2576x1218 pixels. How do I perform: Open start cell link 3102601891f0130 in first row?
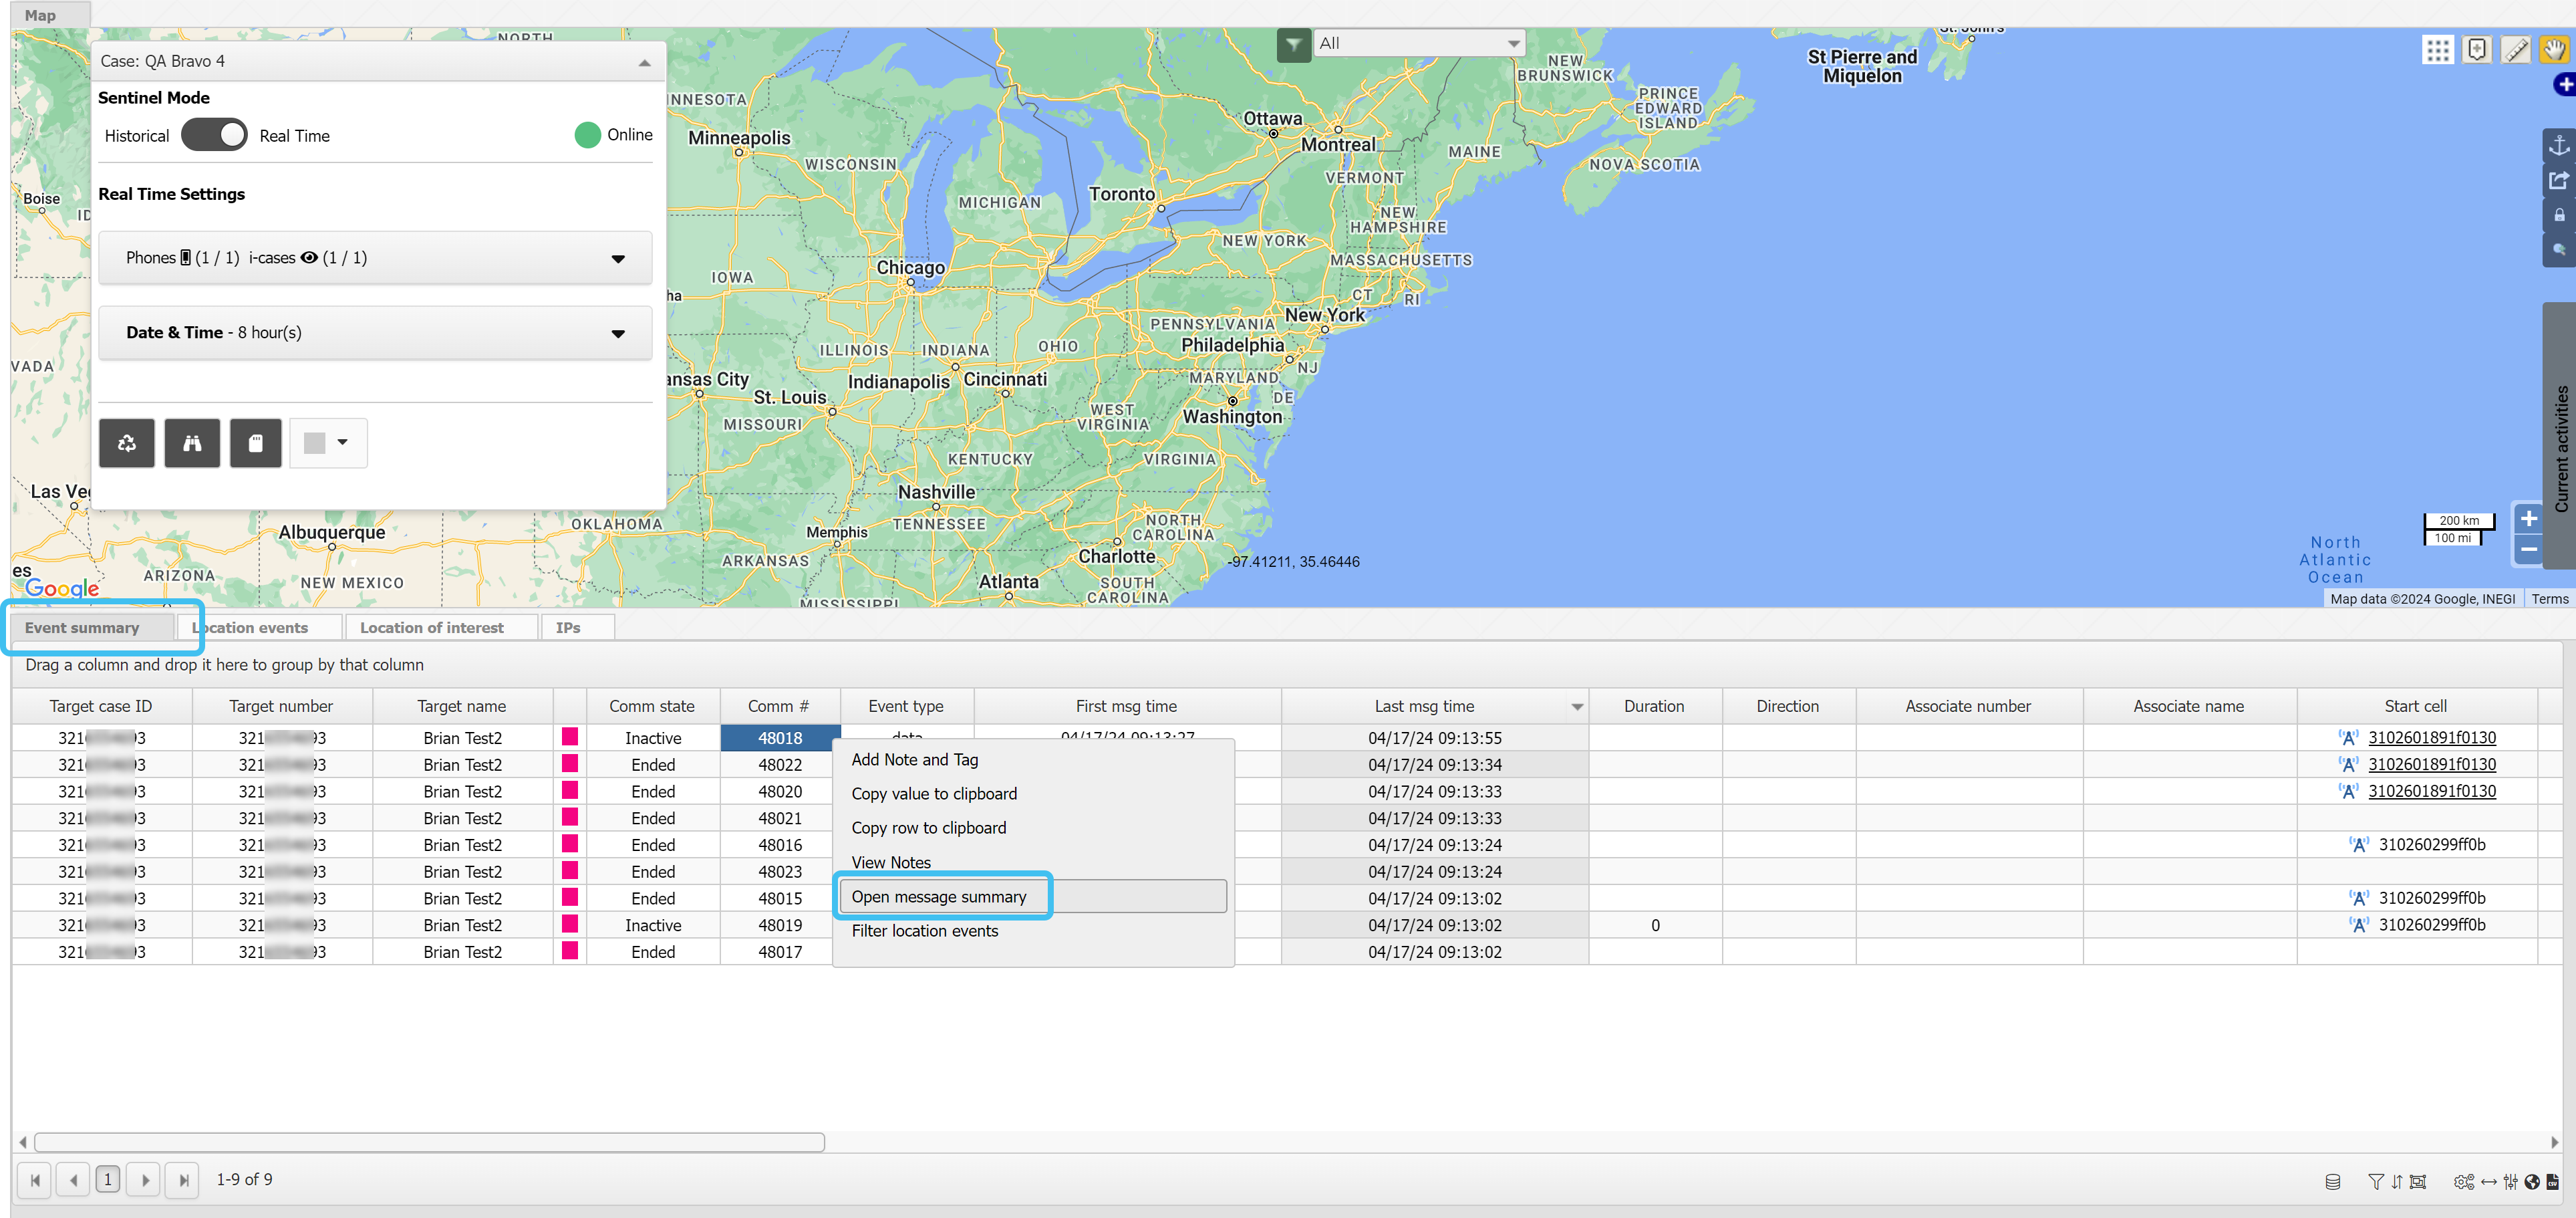tap(2431, 737)
